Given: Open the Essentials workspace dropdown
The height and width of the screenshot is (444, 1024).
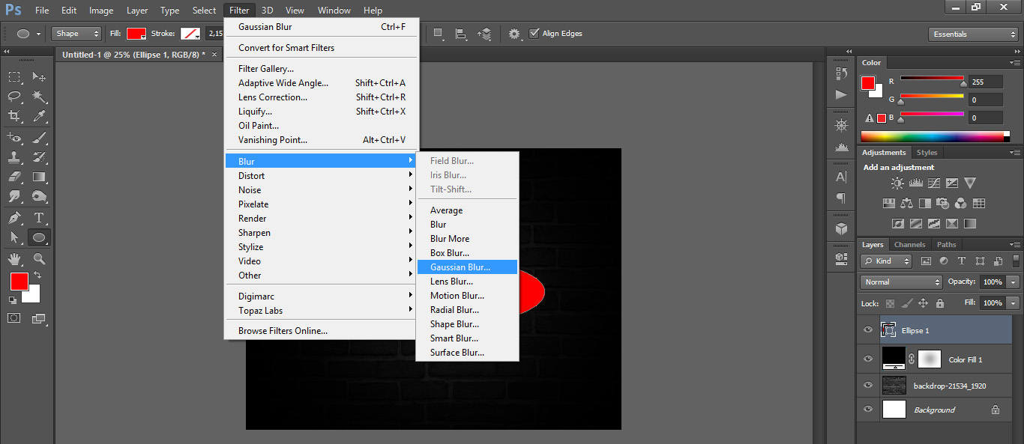Looking at the screenshot, I should click(972, 34).
